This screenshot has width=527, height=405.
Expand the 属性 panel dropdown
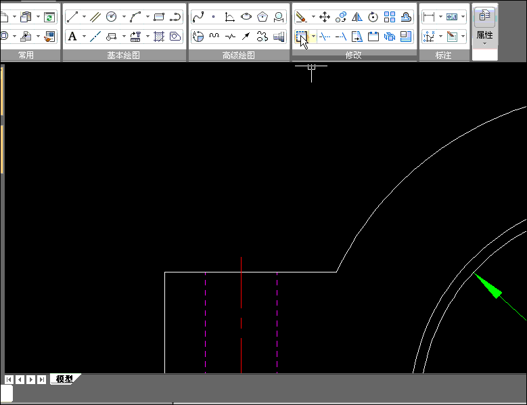click(484, 44)
